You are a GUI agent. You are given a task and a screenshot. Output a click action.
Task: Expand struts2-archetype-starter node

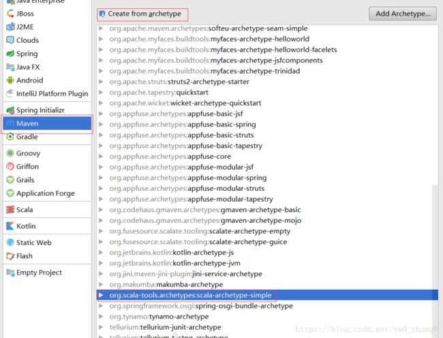click(x=101, y=82)
